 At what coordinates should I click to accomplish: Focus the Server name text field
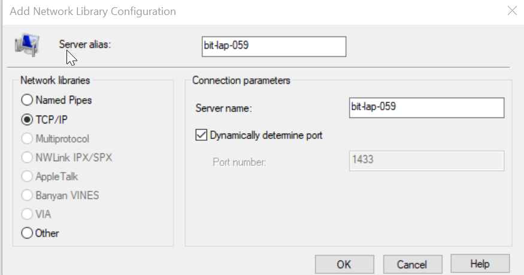tap(427, 108)
